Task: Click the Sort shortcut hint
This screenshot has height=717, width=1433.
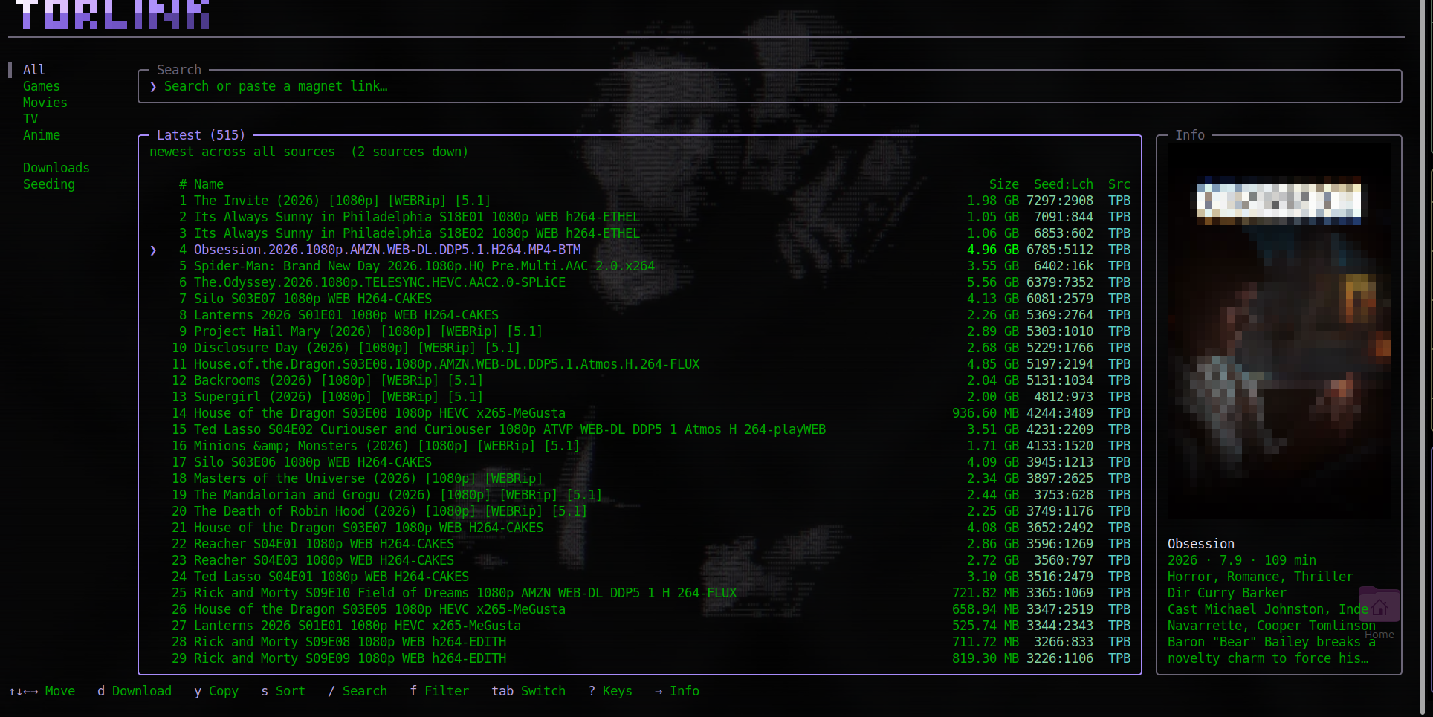Action: click(283, 691)
